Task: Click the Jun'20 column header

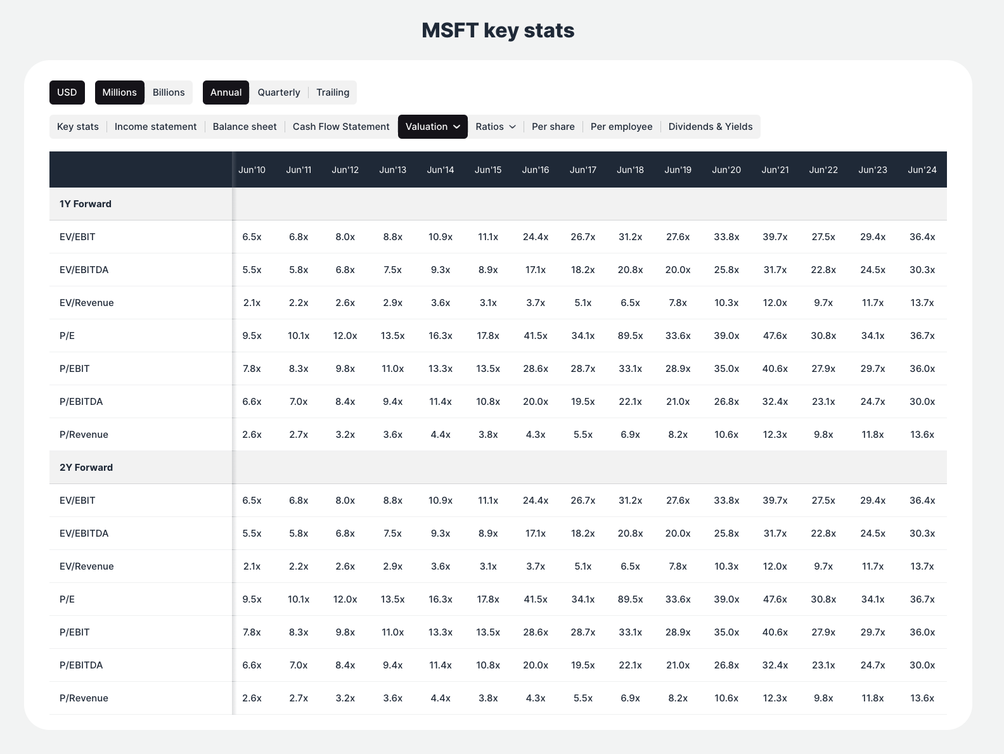Action: tap(726, 170)
